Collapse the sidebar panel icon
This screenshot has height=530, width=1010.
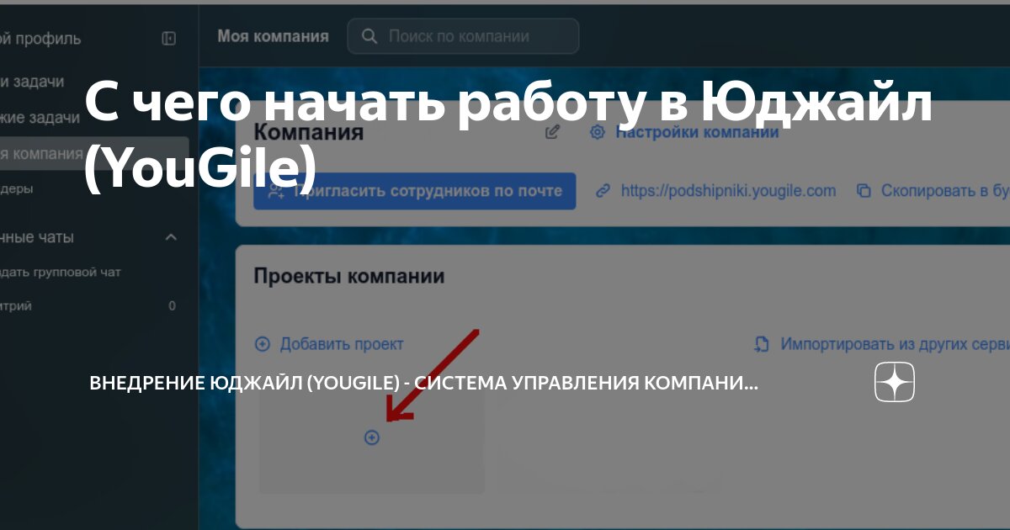pos(169,39)
